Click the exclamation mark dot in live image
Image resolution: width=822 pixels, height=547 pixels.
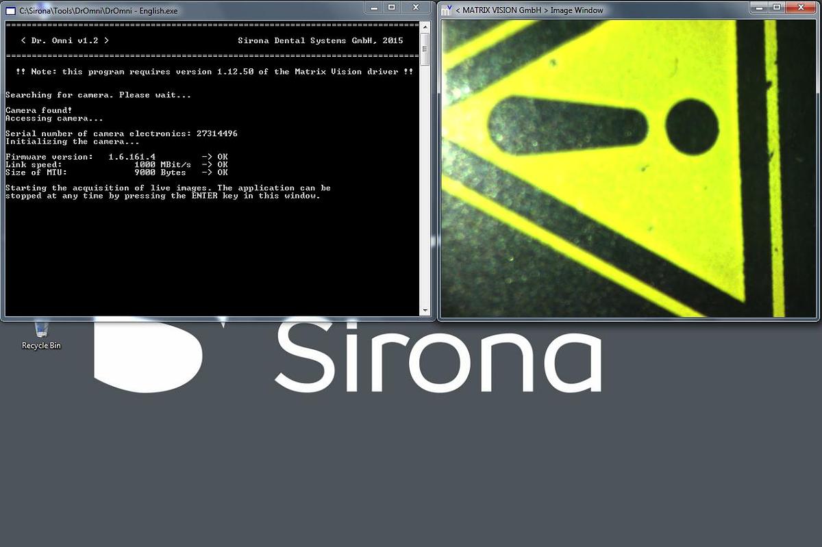pos(692,127)
